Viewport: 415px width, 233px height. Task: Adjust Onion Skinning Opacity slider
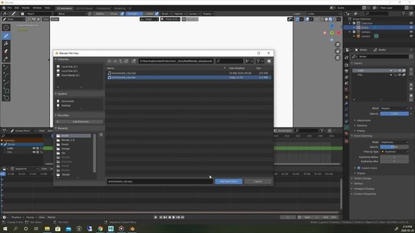pyautogui.click(x=394, y=147)
